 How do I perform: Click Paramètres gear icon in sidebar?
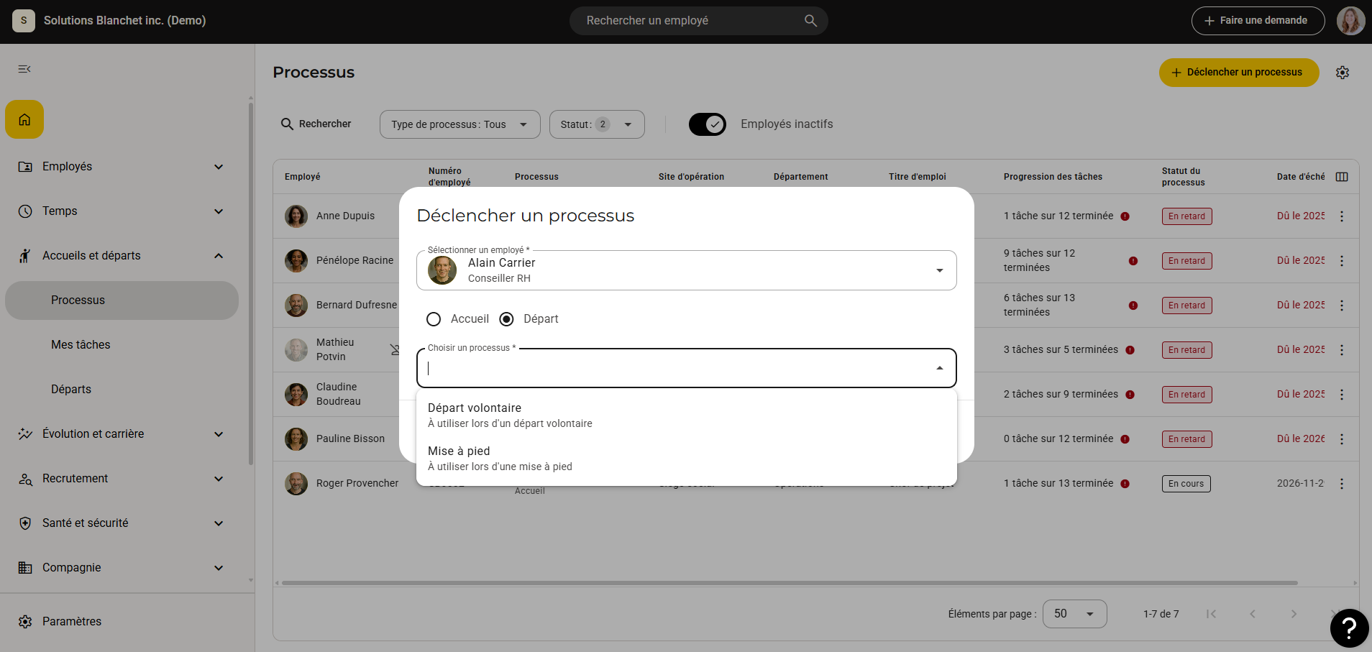click(25, 622)
